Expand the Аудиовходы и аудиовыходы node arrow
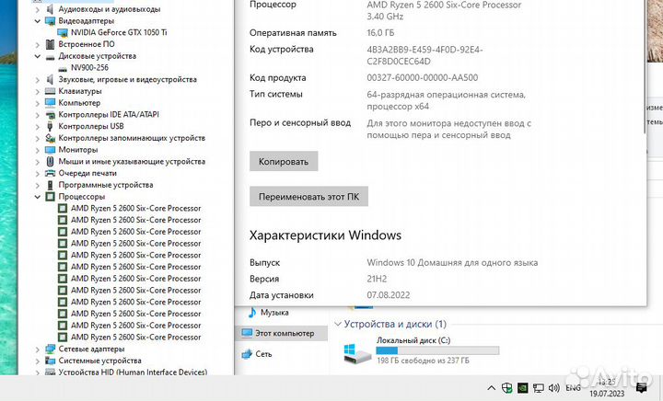The height and width of the screenshot is (401, 663). click(x=37, y=9)
